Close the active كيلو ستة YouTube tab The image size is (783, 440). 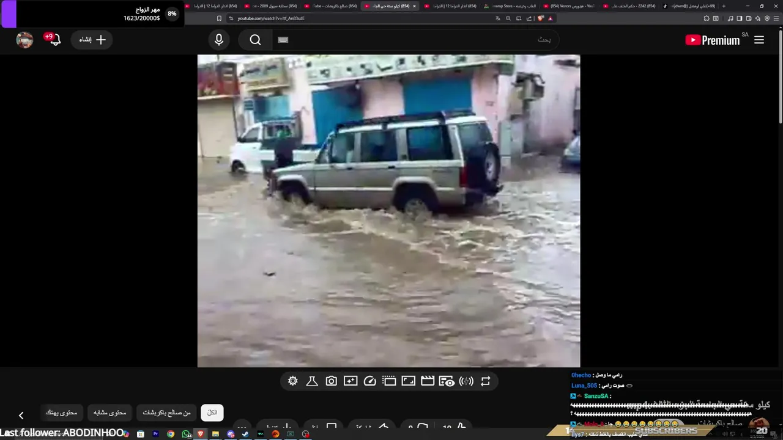tap(414, 6)
